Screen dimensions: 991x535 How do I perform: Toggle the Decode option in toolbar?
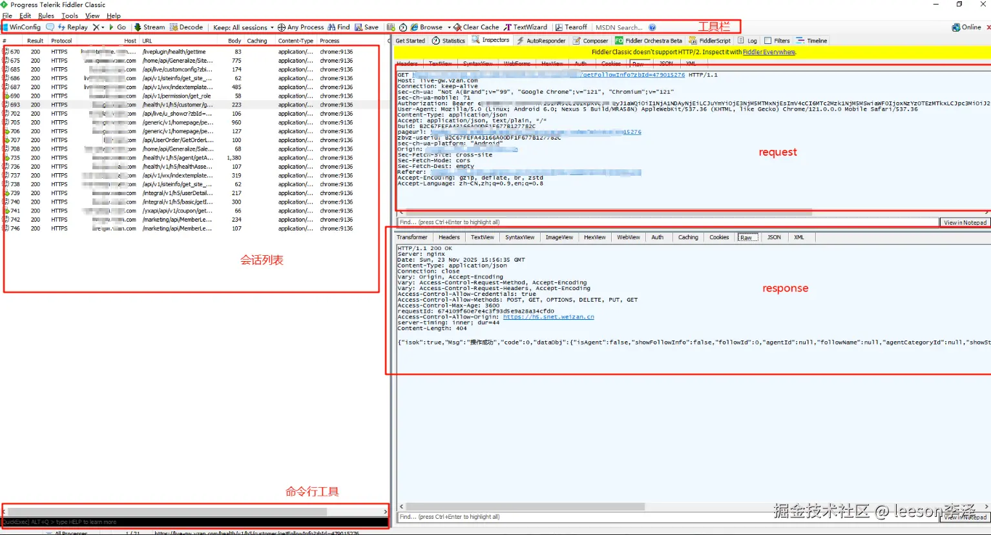[187, 27]
